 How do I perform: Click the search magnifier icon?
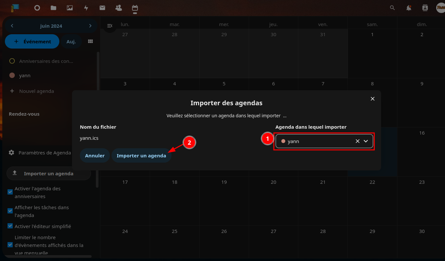[x=393, y=8]
